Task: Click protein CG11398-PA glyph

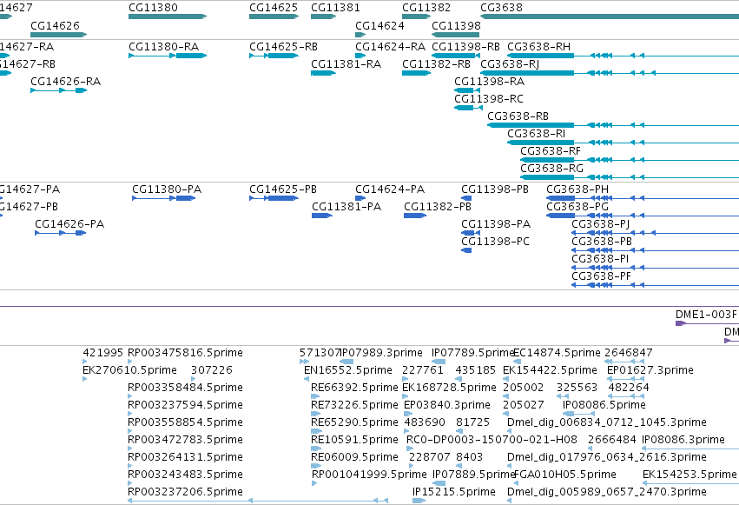Action: (471, 233)
